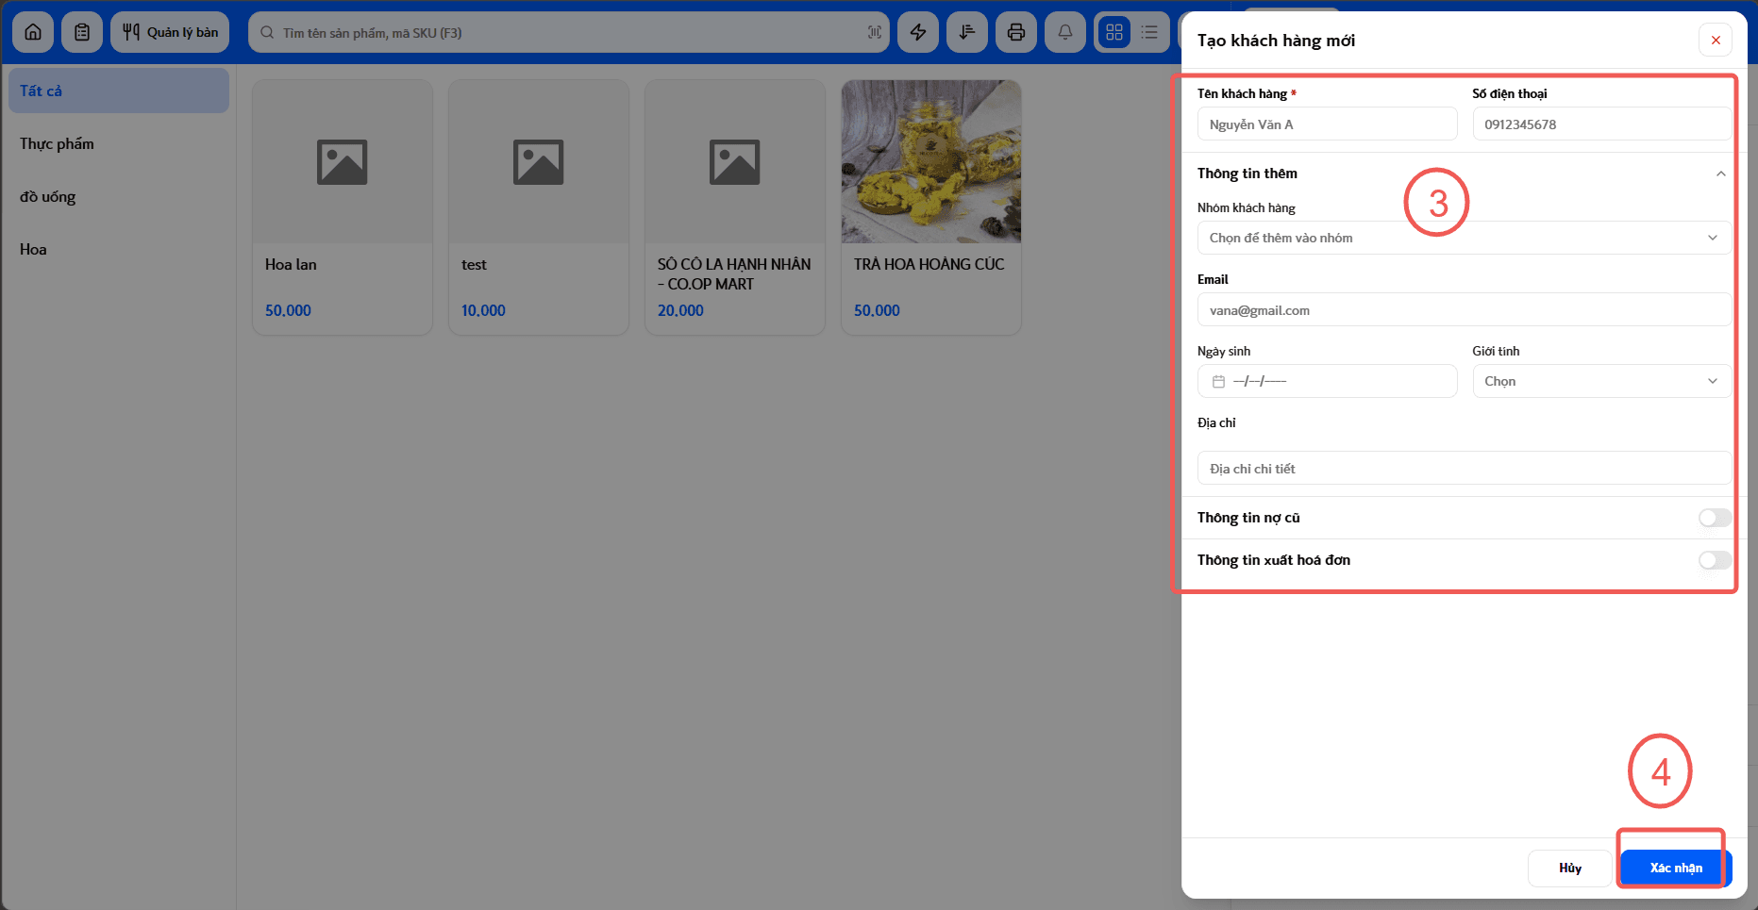This screenshot has width=1758, height=910.
Task: Focus the product search field
Action: tap(571, 32)
